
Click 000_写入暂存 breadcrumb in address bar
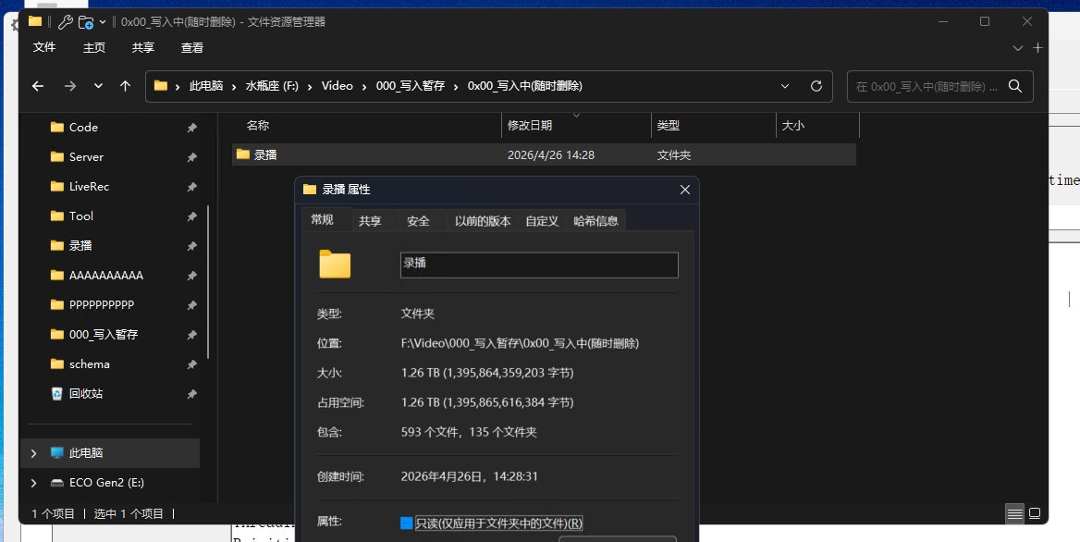[x=411, y=86]
